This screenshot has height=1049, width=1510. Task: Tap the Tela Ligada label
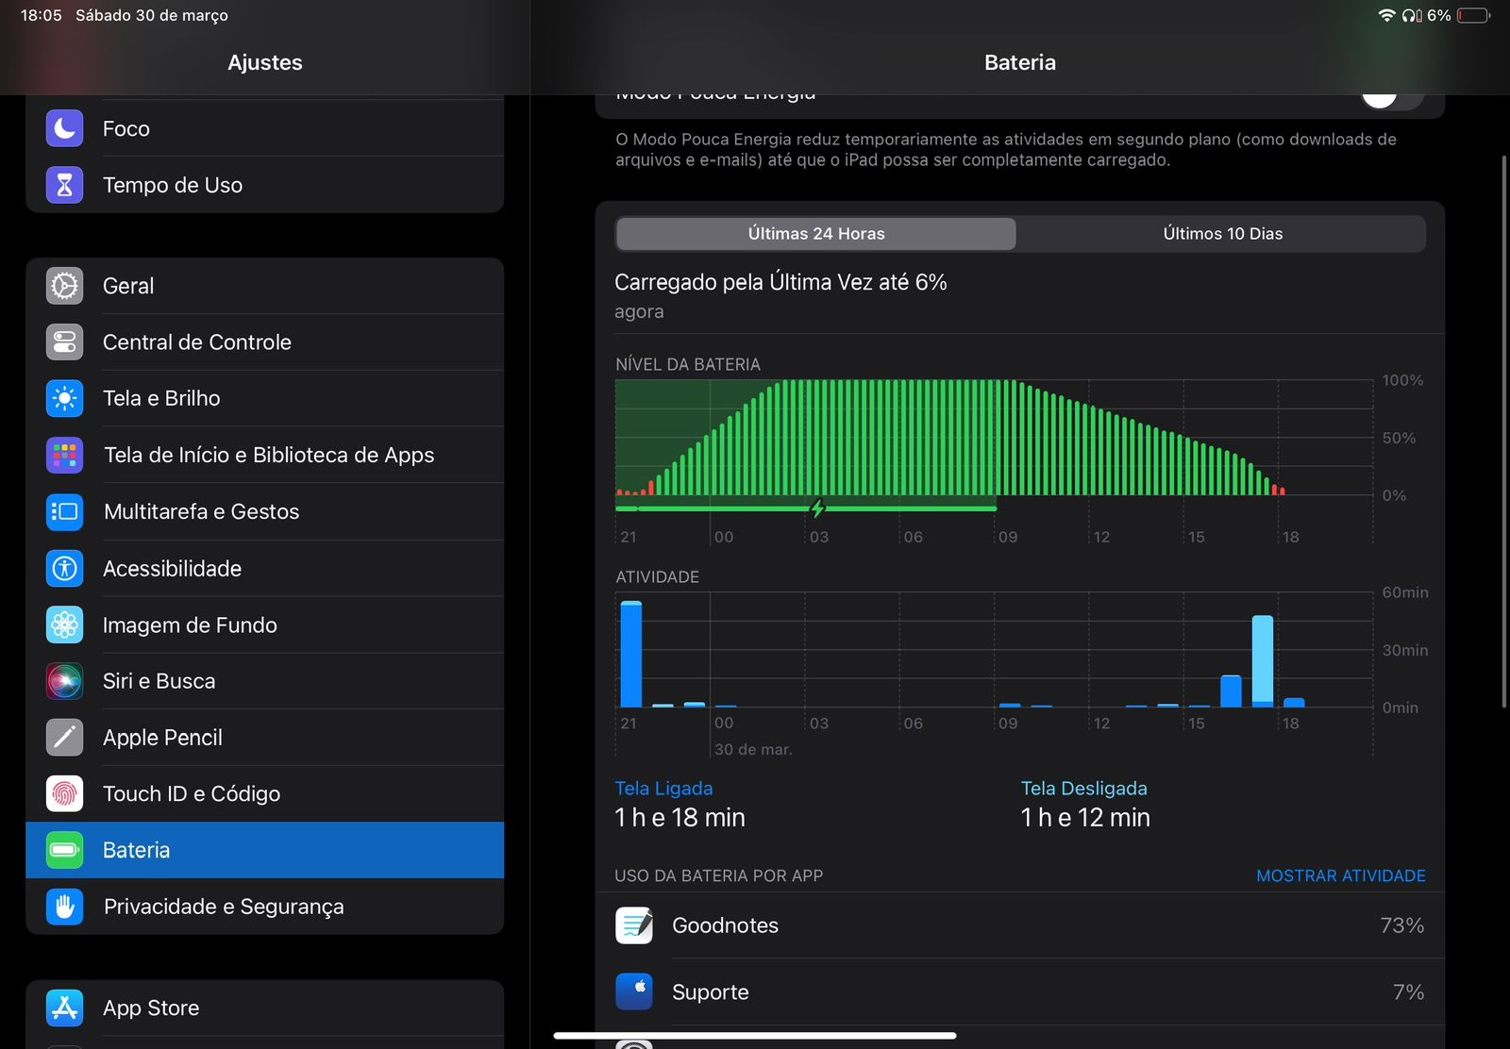(x=663, y=788)
